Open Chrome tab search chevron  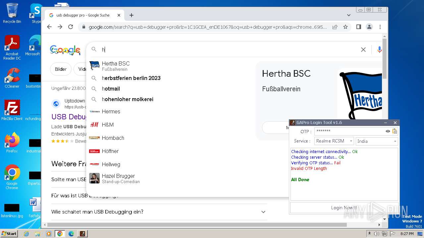(x=349, y=15)
